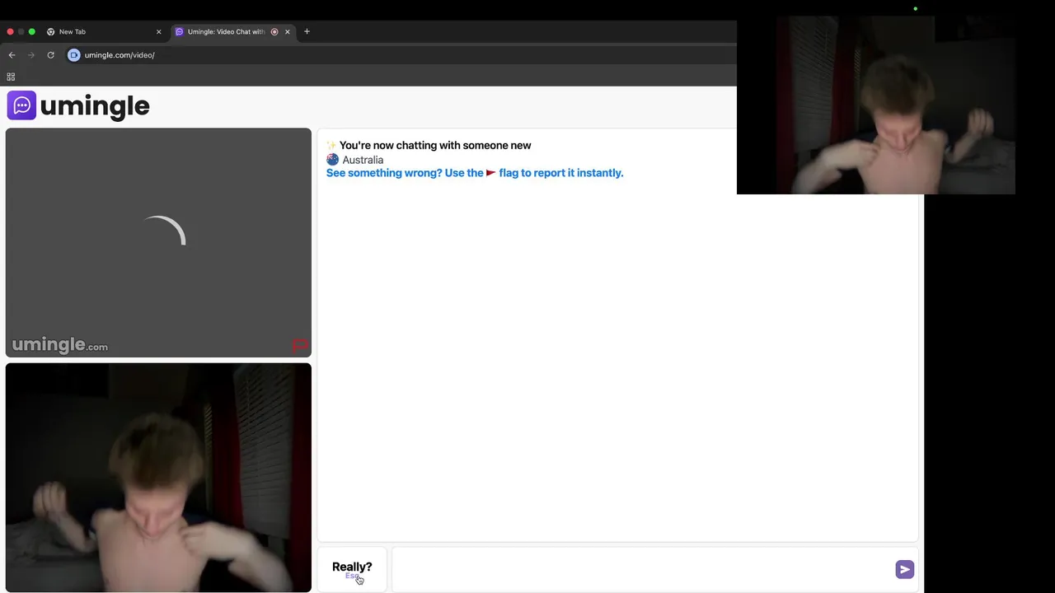Click the umingle.com/video/ address bar
This screenshot has width=1055, height=593.
click(120, 55)
